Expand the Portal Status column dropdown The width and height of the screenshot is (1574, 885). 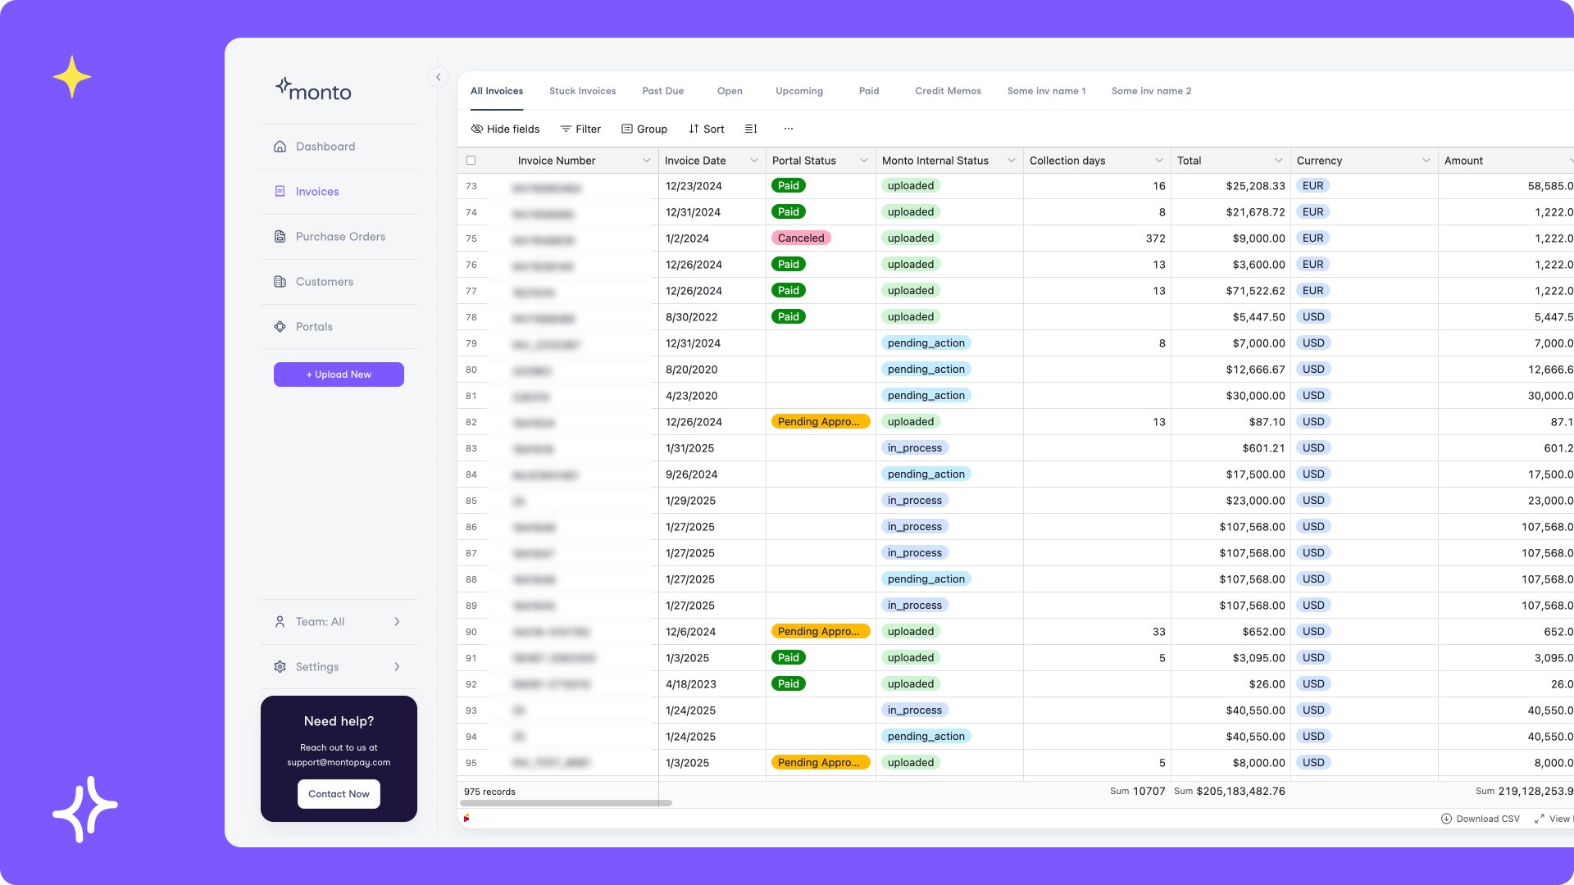863,161
